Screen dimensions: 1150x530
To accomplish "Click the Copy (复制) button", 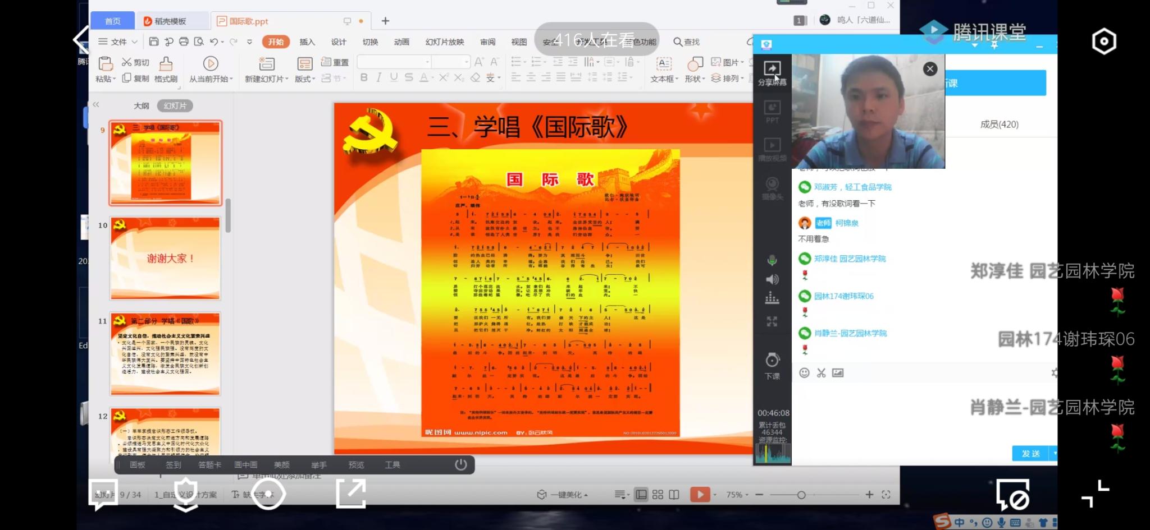I will coord(135,79).
